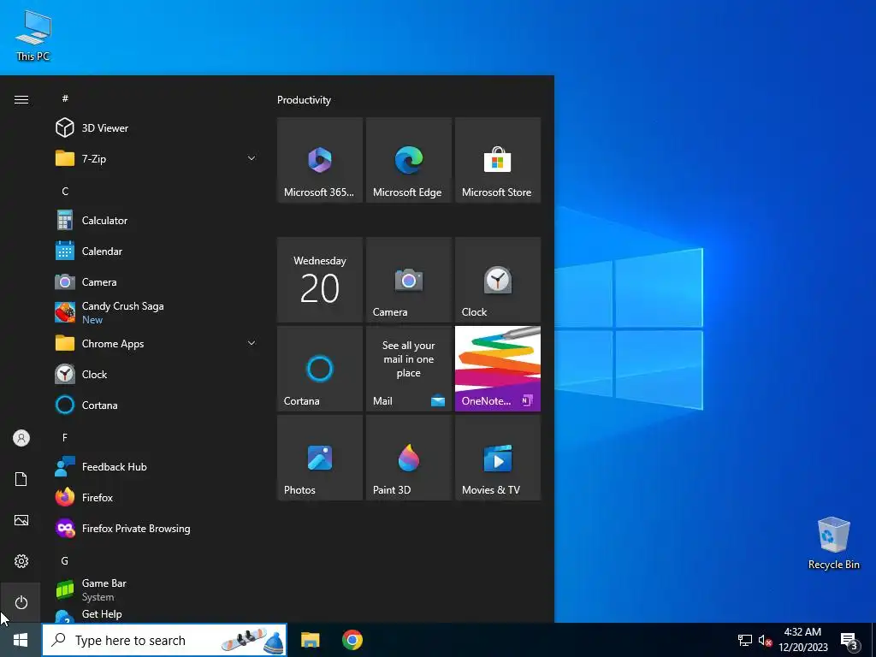
Task: Open the Microsoft Store tile
Action: [x=498, y=160]
